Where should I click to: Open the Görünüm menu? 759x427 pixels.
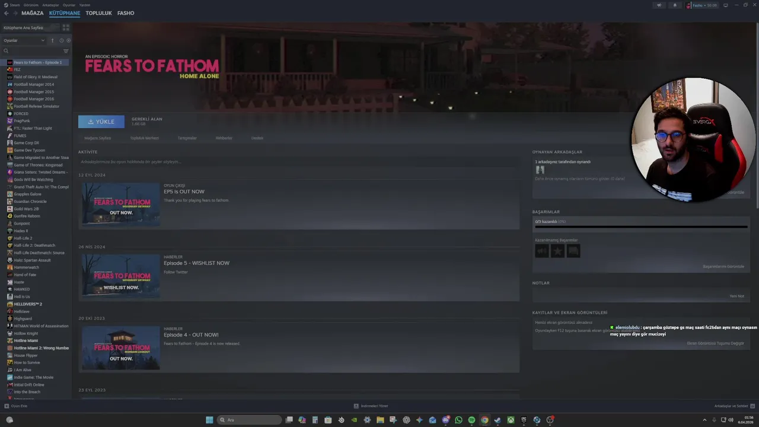click(x=31, y=5)
